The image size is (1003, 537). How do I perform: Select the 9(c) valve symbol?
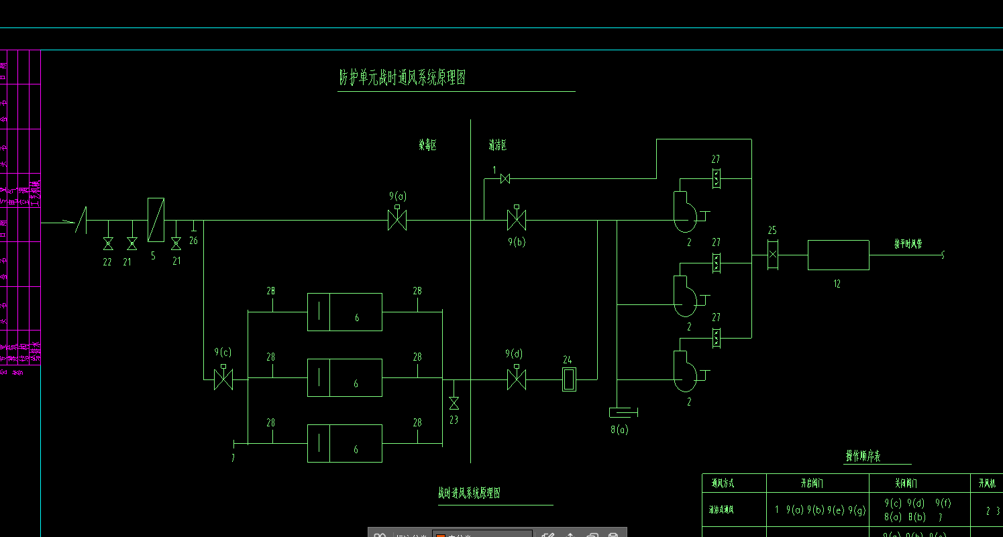[223, 377]
